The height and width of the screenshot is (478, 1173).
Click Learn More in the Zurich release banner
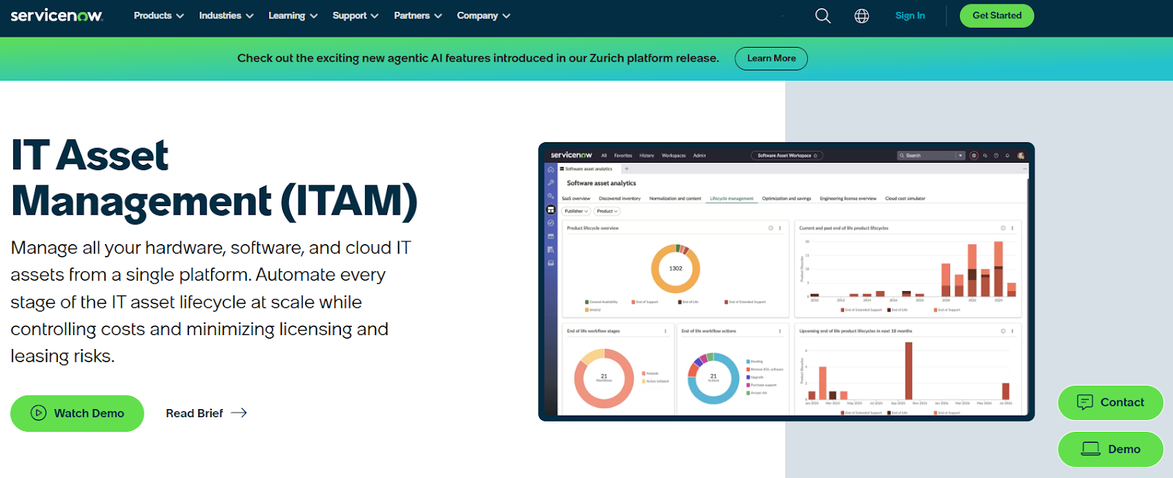[x=771, y=59]
